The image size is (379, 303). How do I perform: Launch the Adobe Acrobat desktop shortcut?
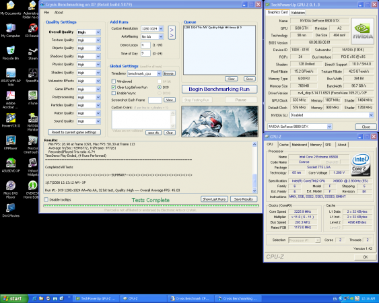pyautogui.click(x=11, y=100)
